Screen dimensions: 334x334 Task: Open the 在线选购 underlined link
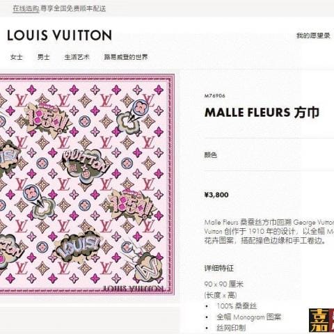pos(26,8)
